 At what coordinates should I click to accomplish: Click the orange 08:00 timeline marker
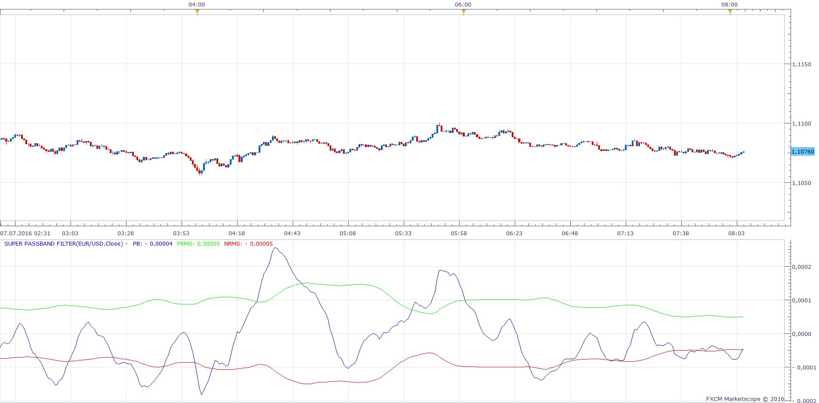coord(730,12)
